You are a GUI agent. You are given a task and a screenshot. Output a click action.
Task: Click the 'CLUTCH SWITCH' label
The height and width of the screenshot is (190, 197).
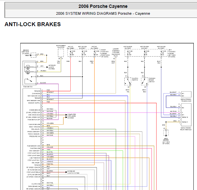135,79
